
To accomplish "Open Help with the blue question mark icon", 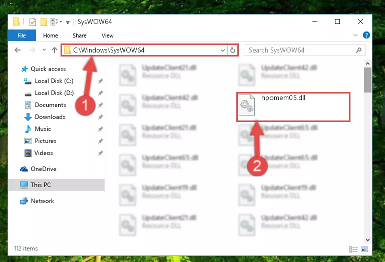I will tap(366, 35).
